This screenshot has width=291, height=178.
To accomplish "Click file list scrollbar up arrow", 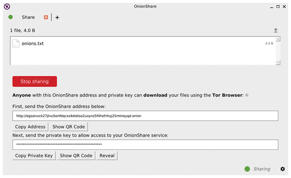I will pyautogui.click(x=278, y=39).
